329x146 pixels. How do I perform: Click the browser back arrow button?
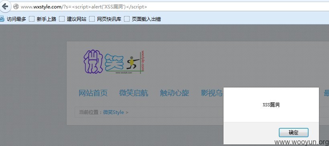point(5,6)
